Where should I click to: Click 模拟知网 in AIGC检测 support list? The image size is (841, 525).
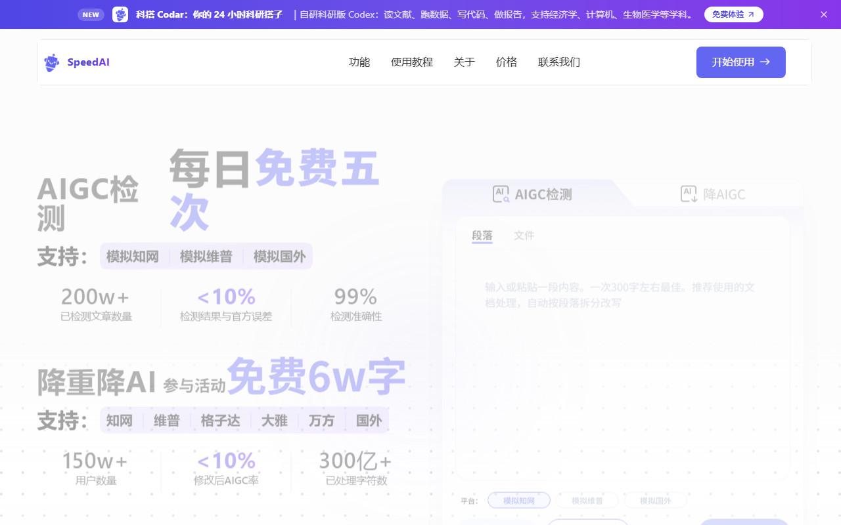[x=133, y=257]
